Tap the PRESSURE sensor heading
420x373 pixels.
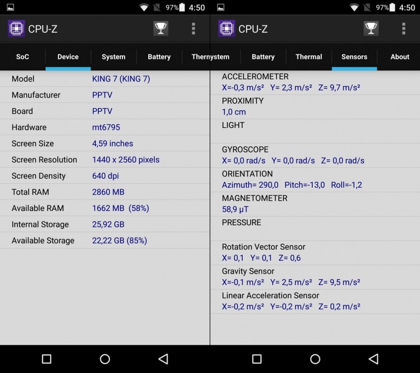241,222
